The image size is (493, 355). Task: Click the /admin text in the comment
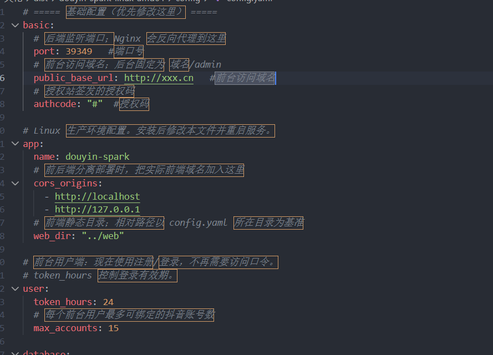click(x=205, y=64)
